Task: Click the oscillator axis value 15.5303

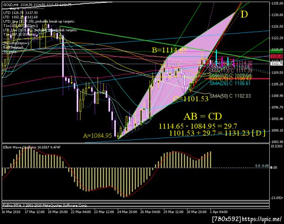Action: (x=276, y=146)
